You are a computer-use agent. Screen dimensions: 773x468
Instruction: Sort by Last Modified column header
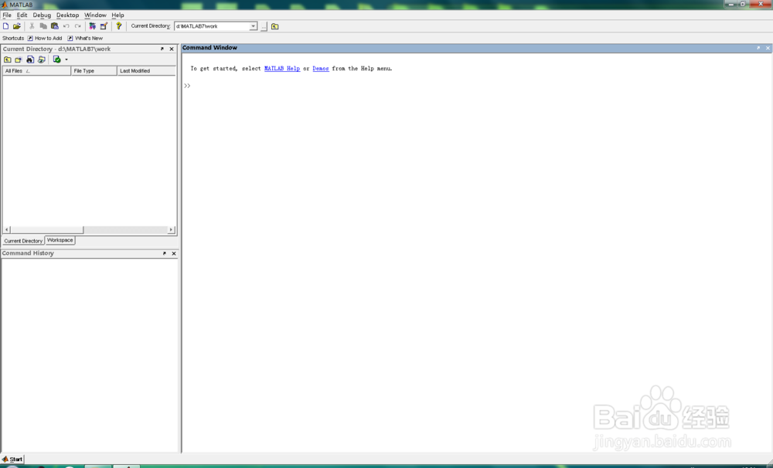pyautogui.click(x=146, y=71)
